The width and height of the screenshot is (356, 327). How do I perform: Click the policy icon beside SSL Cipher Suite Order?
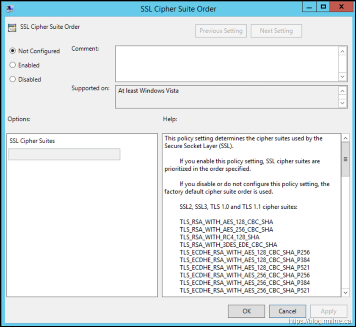point(12,28)
